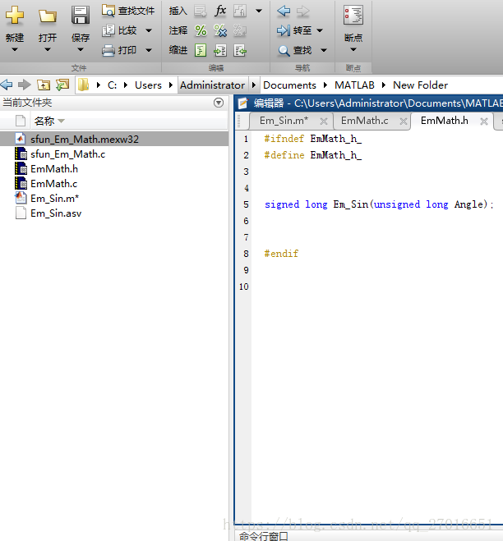This screenshot has height=541, width=503.
Task: Click the uncomment percent icon
Action: (220, 30)
